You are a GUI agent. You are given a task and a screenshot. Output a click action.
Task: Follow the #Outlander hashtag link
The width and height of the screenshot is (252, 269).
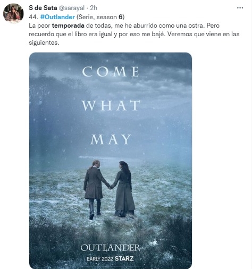click(x=57, y=17)
